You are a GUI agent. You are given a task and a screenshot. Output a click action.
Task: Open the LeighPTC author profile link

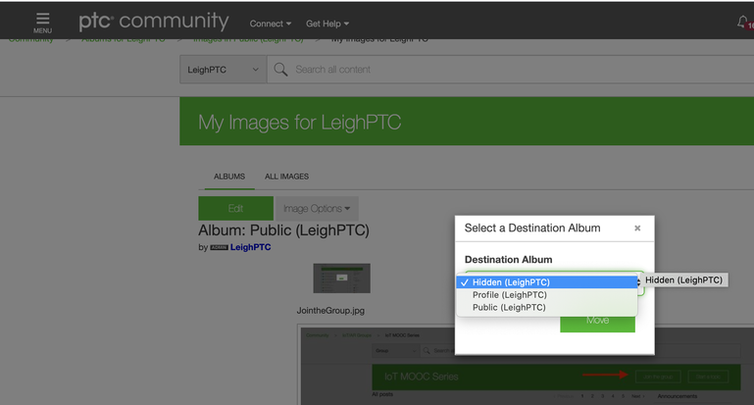pyautogui.click(x=251, y=248)
